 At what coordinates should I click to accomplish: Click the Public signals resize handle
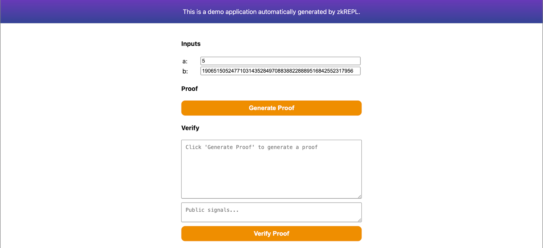[359, 220]
